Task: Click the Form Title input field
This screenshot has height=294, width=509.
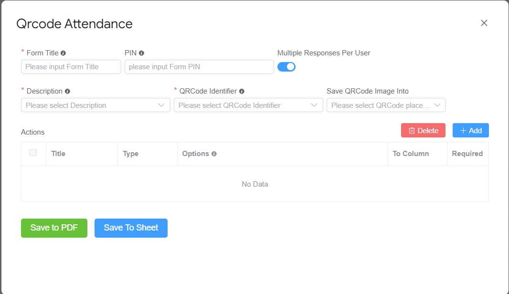Action: click(71, 67)
